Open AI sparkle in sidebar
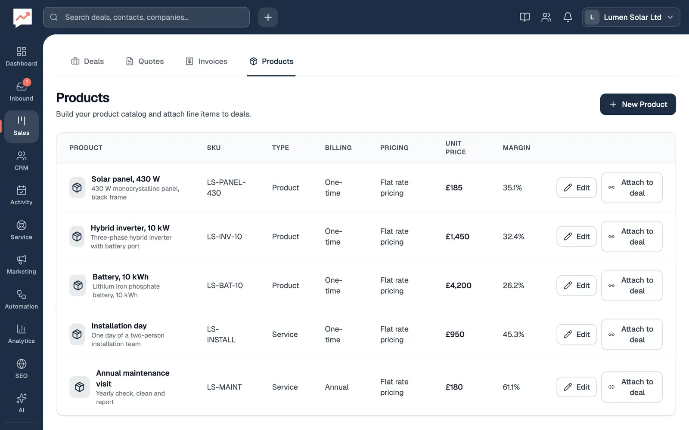This screenshot has width=689, height=430. tap(21, 403)
